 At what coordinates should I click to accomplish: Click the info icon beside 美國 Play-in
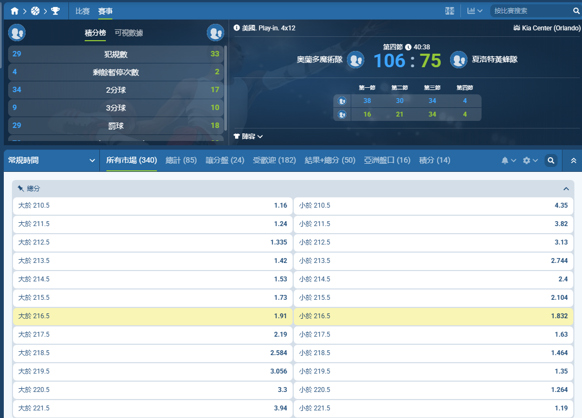(x=237, y=28)
